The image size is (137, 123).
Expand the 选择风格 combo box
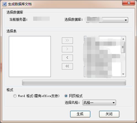[x=99, y=102]
